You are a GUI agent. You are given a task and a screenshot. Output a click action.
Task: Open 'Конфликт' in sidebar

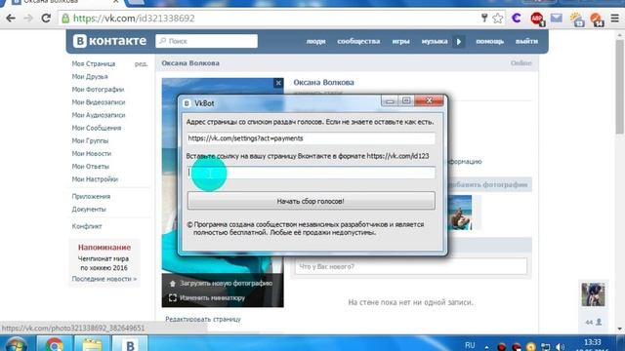click(x=87, y=226)
